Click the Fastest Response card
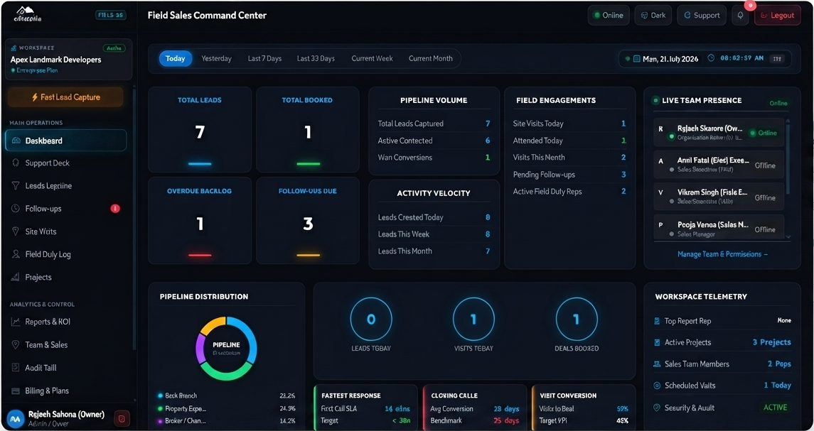This screenshot has width=814, height=431. (x=365, y=408)
